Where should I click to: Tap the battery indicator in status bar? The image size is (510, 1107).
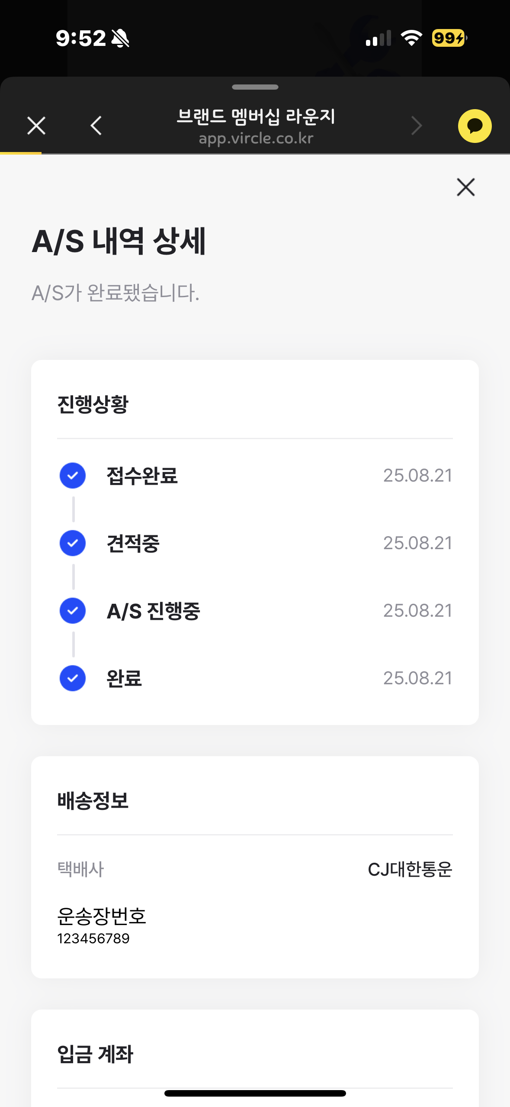(449, 38)
